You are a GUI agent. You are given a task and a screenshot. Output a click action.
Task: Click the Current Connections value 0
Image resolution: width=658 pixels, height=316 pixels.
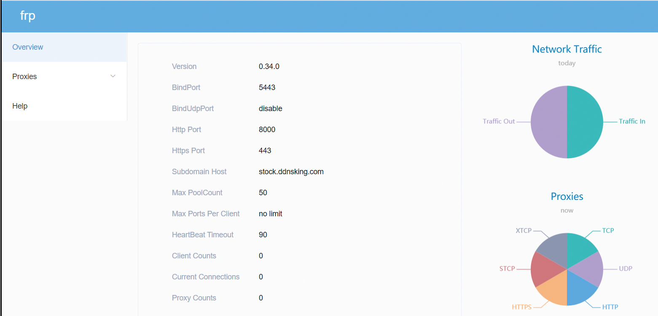click(261, 277)
